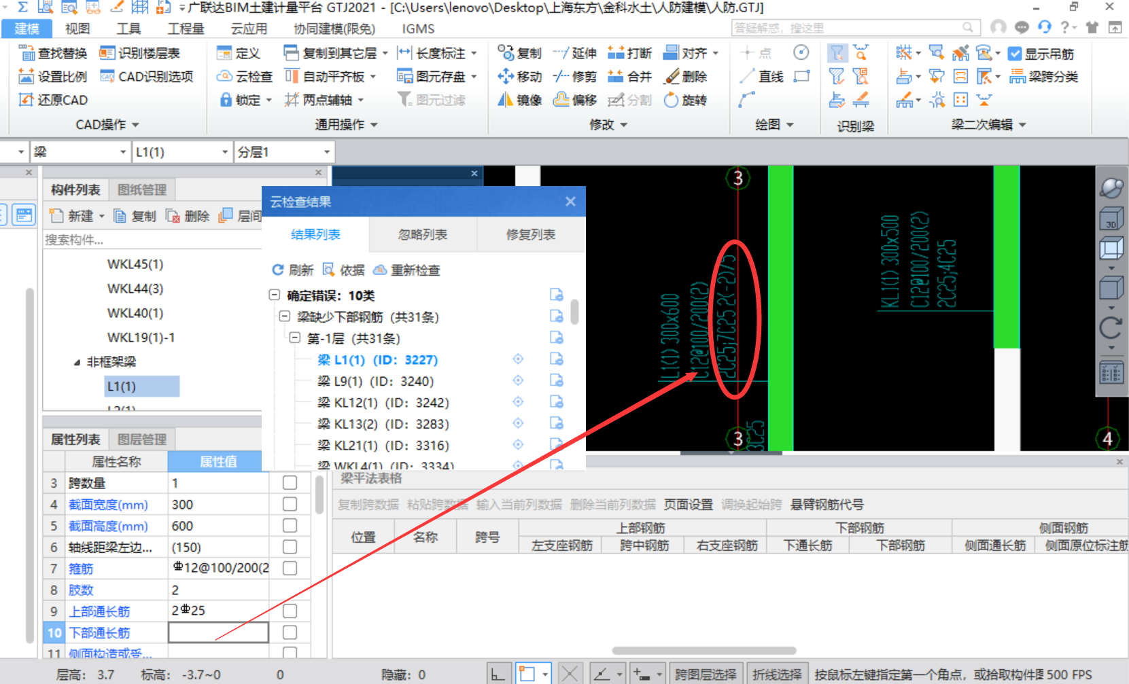Image resolution: width=1129 pixels, height=684 pixels.
Task: Click the 图元存盘 tool
Action: click(432, 77)
